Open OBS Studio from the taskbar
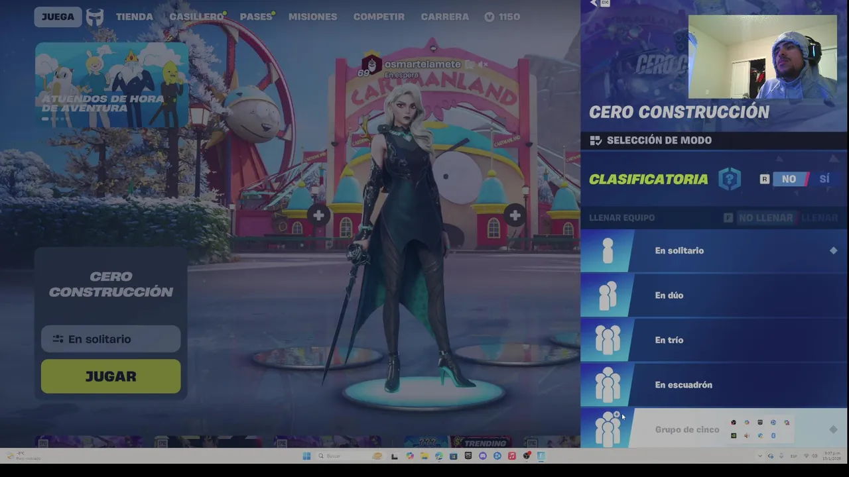 (527, 456)
